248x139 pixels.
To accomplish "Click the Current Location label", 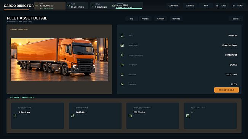I will click(x=136, y=55).
